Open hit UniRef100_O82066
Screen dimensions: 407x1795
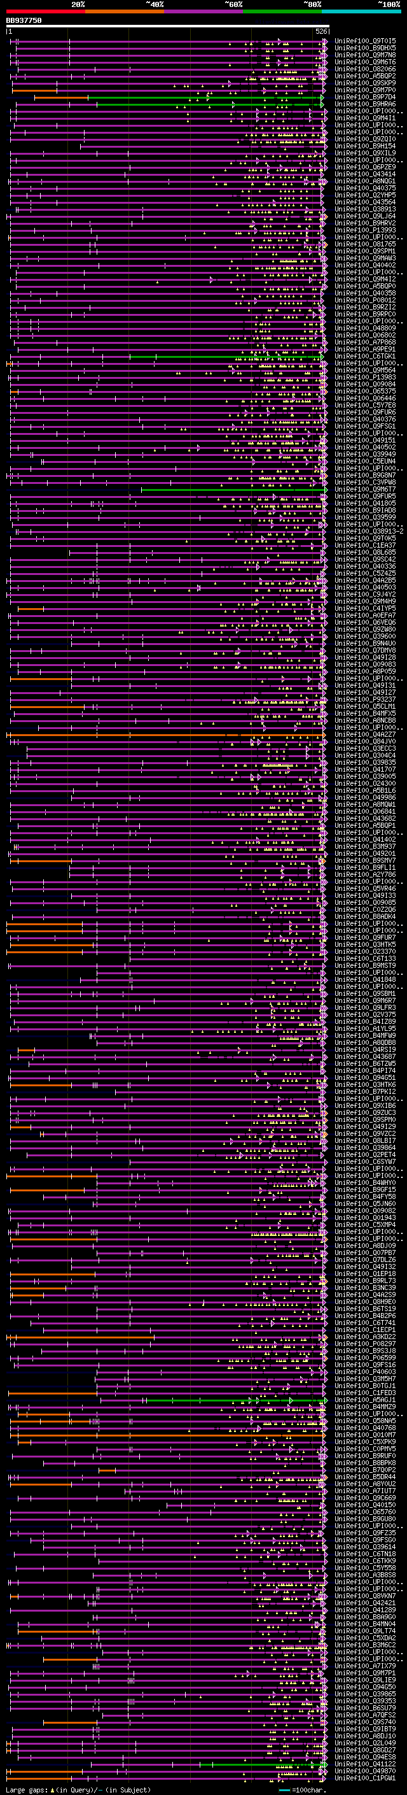(x=365, y=69)
